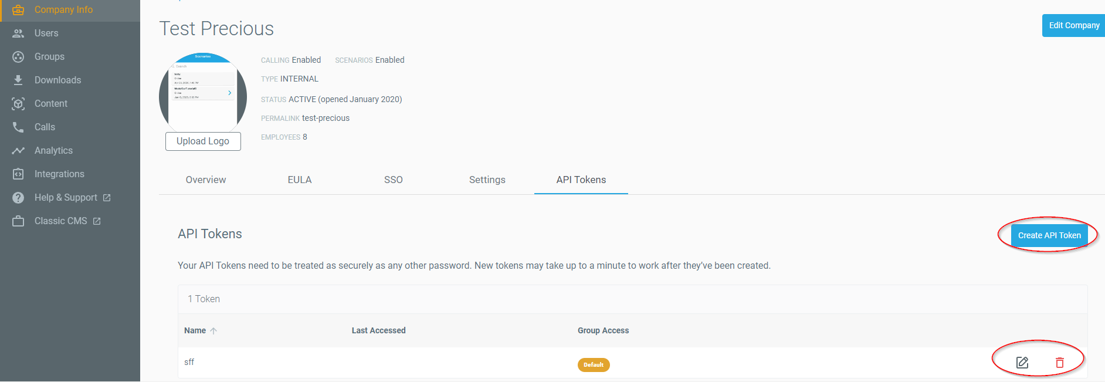Viewport: 1105px width, 382px height.
Task: Click the Help & Support question mark icon
Action: click(18, 198)
